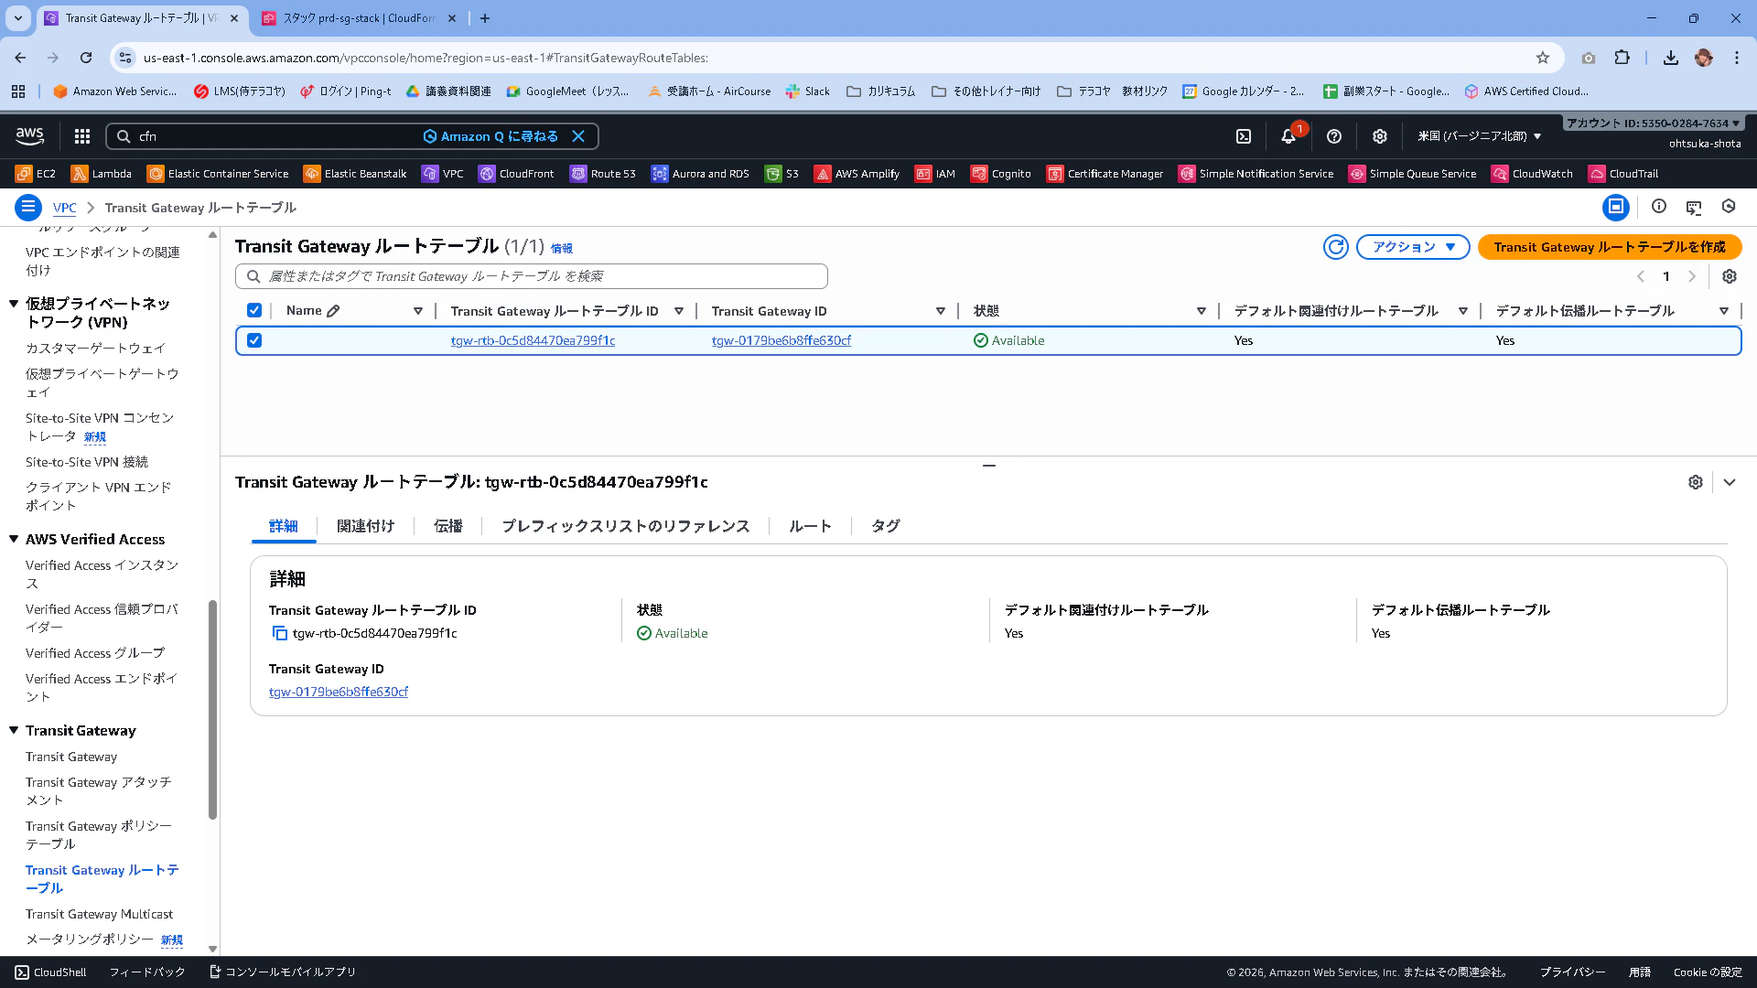Clear the cfn search with X icon
Viewport: 1757px width, 988px height.
click(x=578, y=136)
